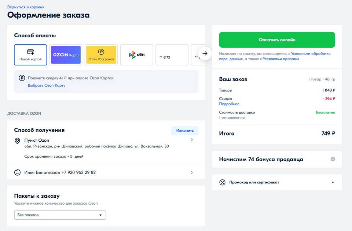This screenshot has width=352, height=231.
Task: Expand 'Промокод или сертификат' dropdown arrow
Action: [x=333, y=182]
